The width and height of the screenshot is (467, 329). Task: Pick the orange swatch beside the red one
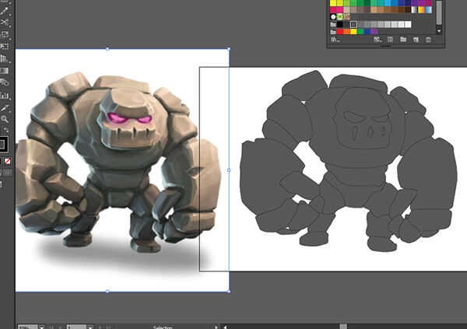click(x=346, y=32)
